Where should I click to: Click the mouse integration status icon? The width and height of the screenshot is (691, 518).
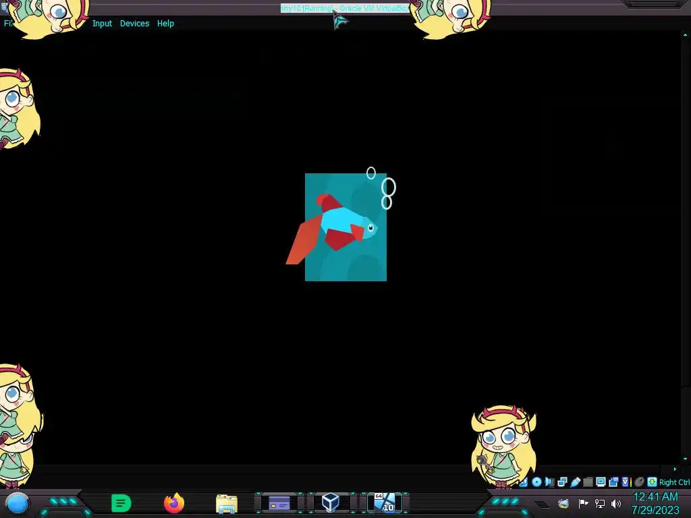(639, 482)
